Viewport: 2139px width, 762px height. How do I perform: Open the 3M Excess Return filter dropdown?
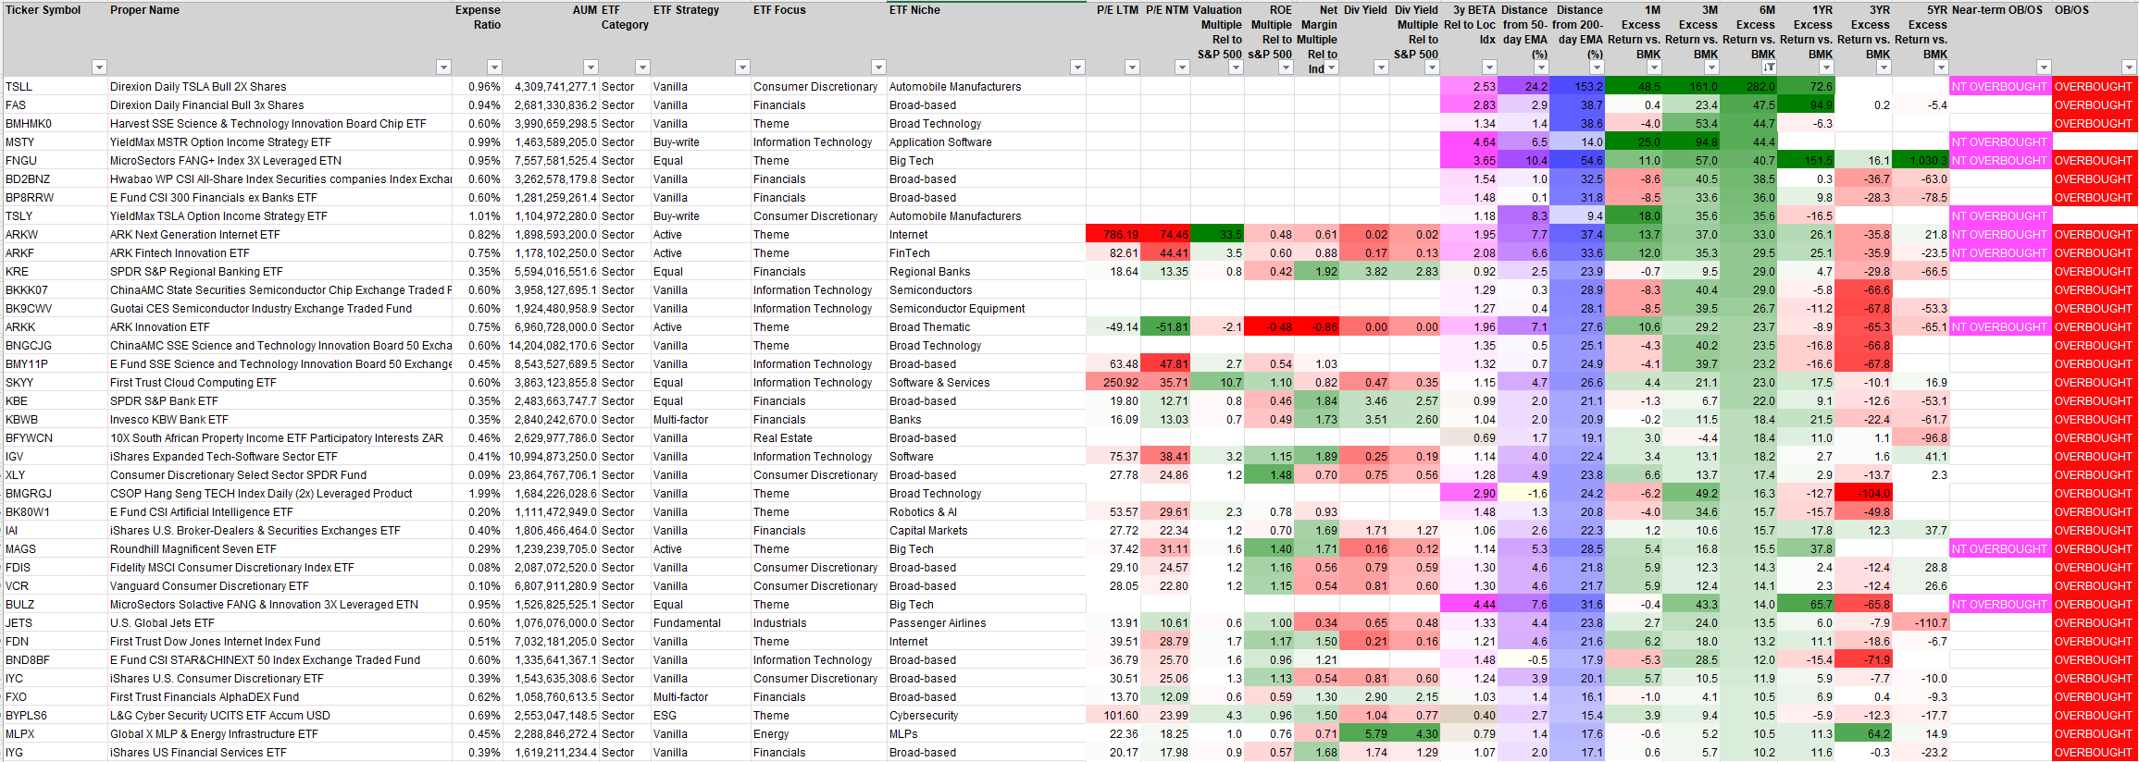click(1711, 68)
